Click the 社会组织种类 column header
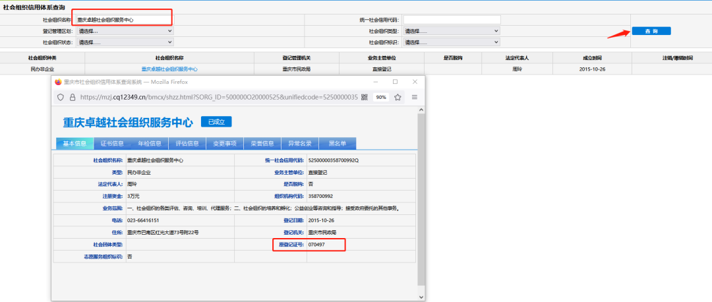712x302 pixels. [x=42, y=58]
